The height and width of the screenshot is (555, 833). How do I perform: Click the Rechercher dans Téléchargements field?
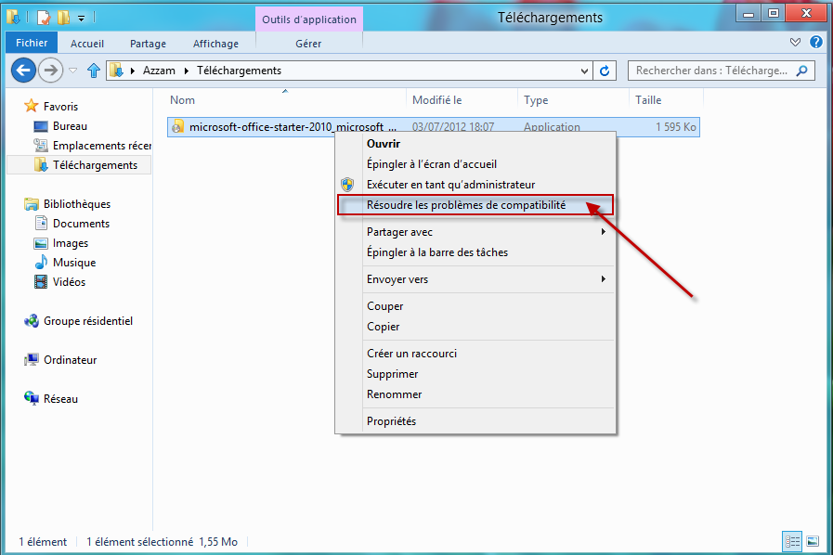710,71
